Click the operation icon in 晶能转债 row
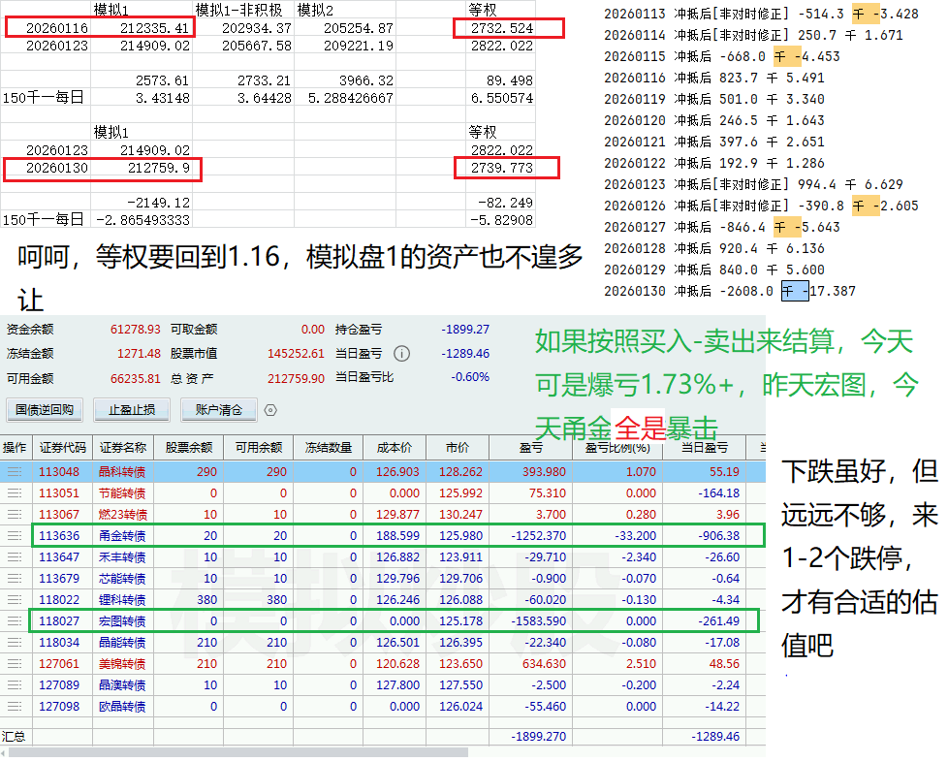The image size is (948, 762). coord(15,642)
